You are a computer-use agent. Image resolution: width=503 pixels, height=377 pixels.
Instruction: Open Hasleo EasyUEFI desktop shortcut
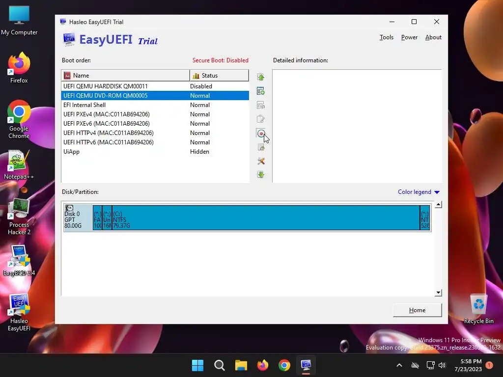click(x=19, y=312)
